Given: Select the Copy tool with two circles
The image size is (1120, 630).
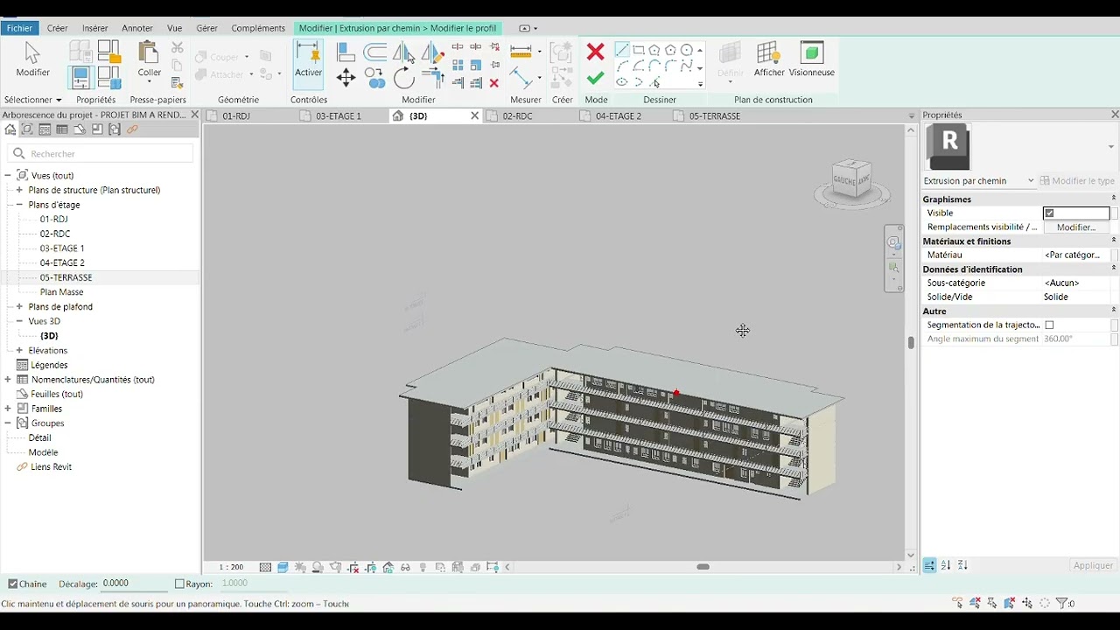Looking at the screenshot, I should pos(375,78).
